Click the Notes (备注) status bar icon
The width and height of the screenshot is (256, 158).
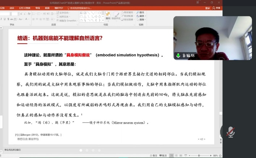pos(154,155)
